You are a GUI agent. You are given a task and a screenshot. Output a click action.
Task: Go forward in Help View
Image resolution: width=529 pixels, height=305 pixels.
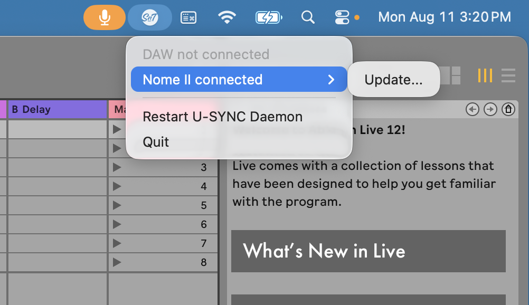pyautogui.click(x=490, y=109)
